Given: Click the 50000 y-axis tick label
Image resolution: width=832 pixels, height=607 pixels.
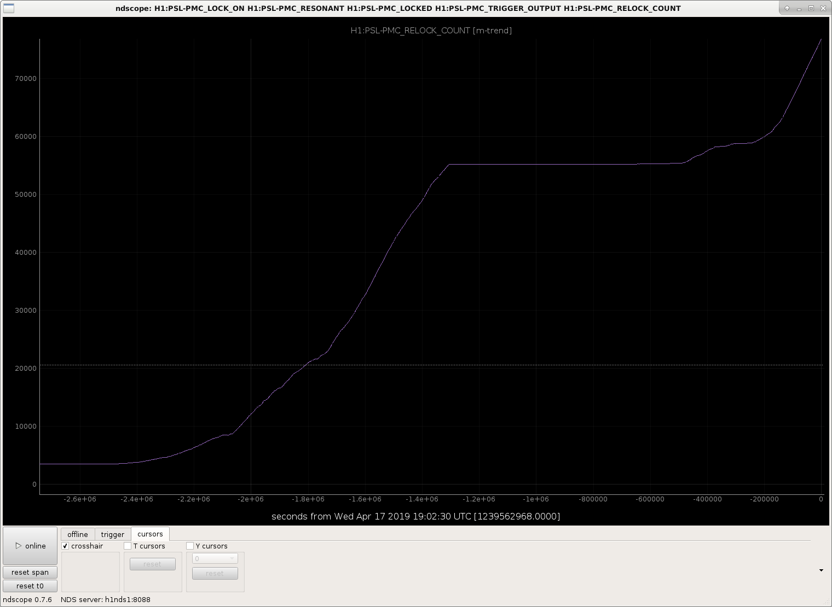Looking at the screenshot, I should (x=26, y=195).
